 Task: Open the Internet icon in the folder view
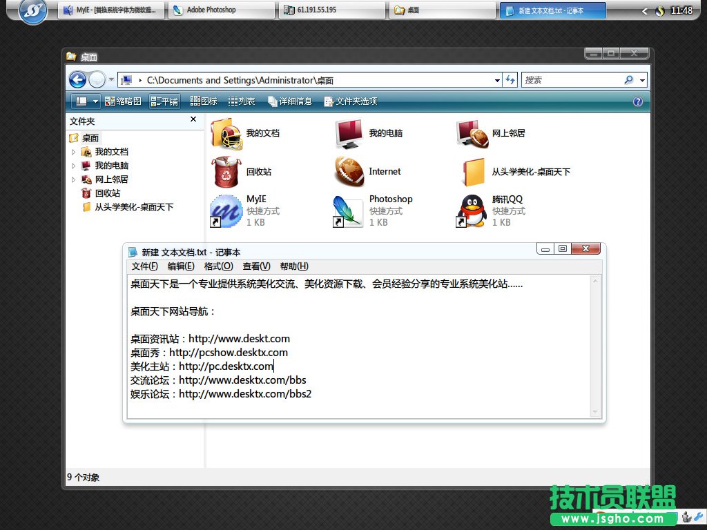pyautogui.click(x=347, y=171)
